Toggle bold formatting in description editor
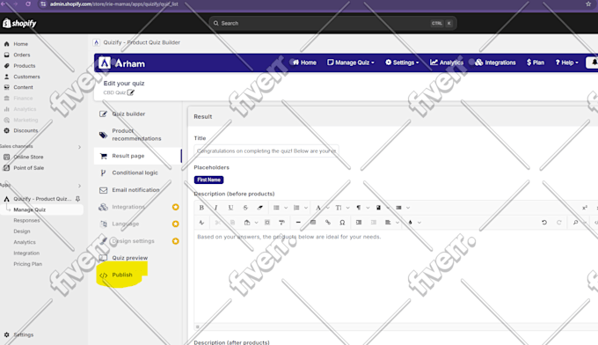 pyautogui.click(x=201, y=208)
